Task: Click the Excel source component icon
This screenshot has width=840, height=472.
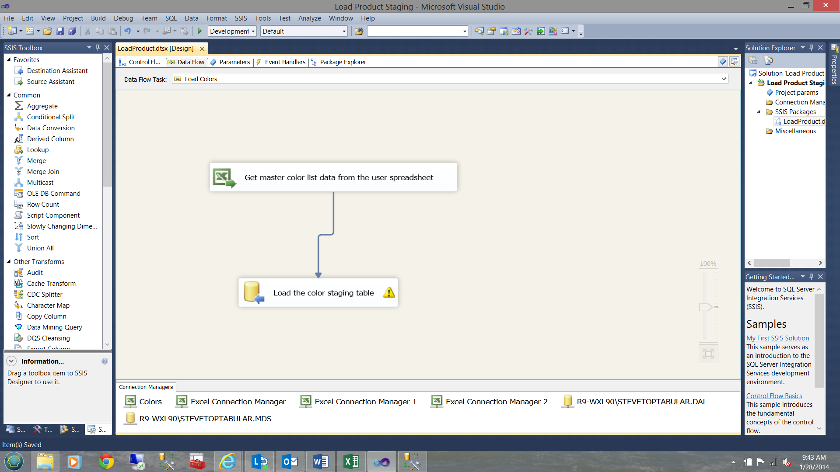Action: [224, 177]
